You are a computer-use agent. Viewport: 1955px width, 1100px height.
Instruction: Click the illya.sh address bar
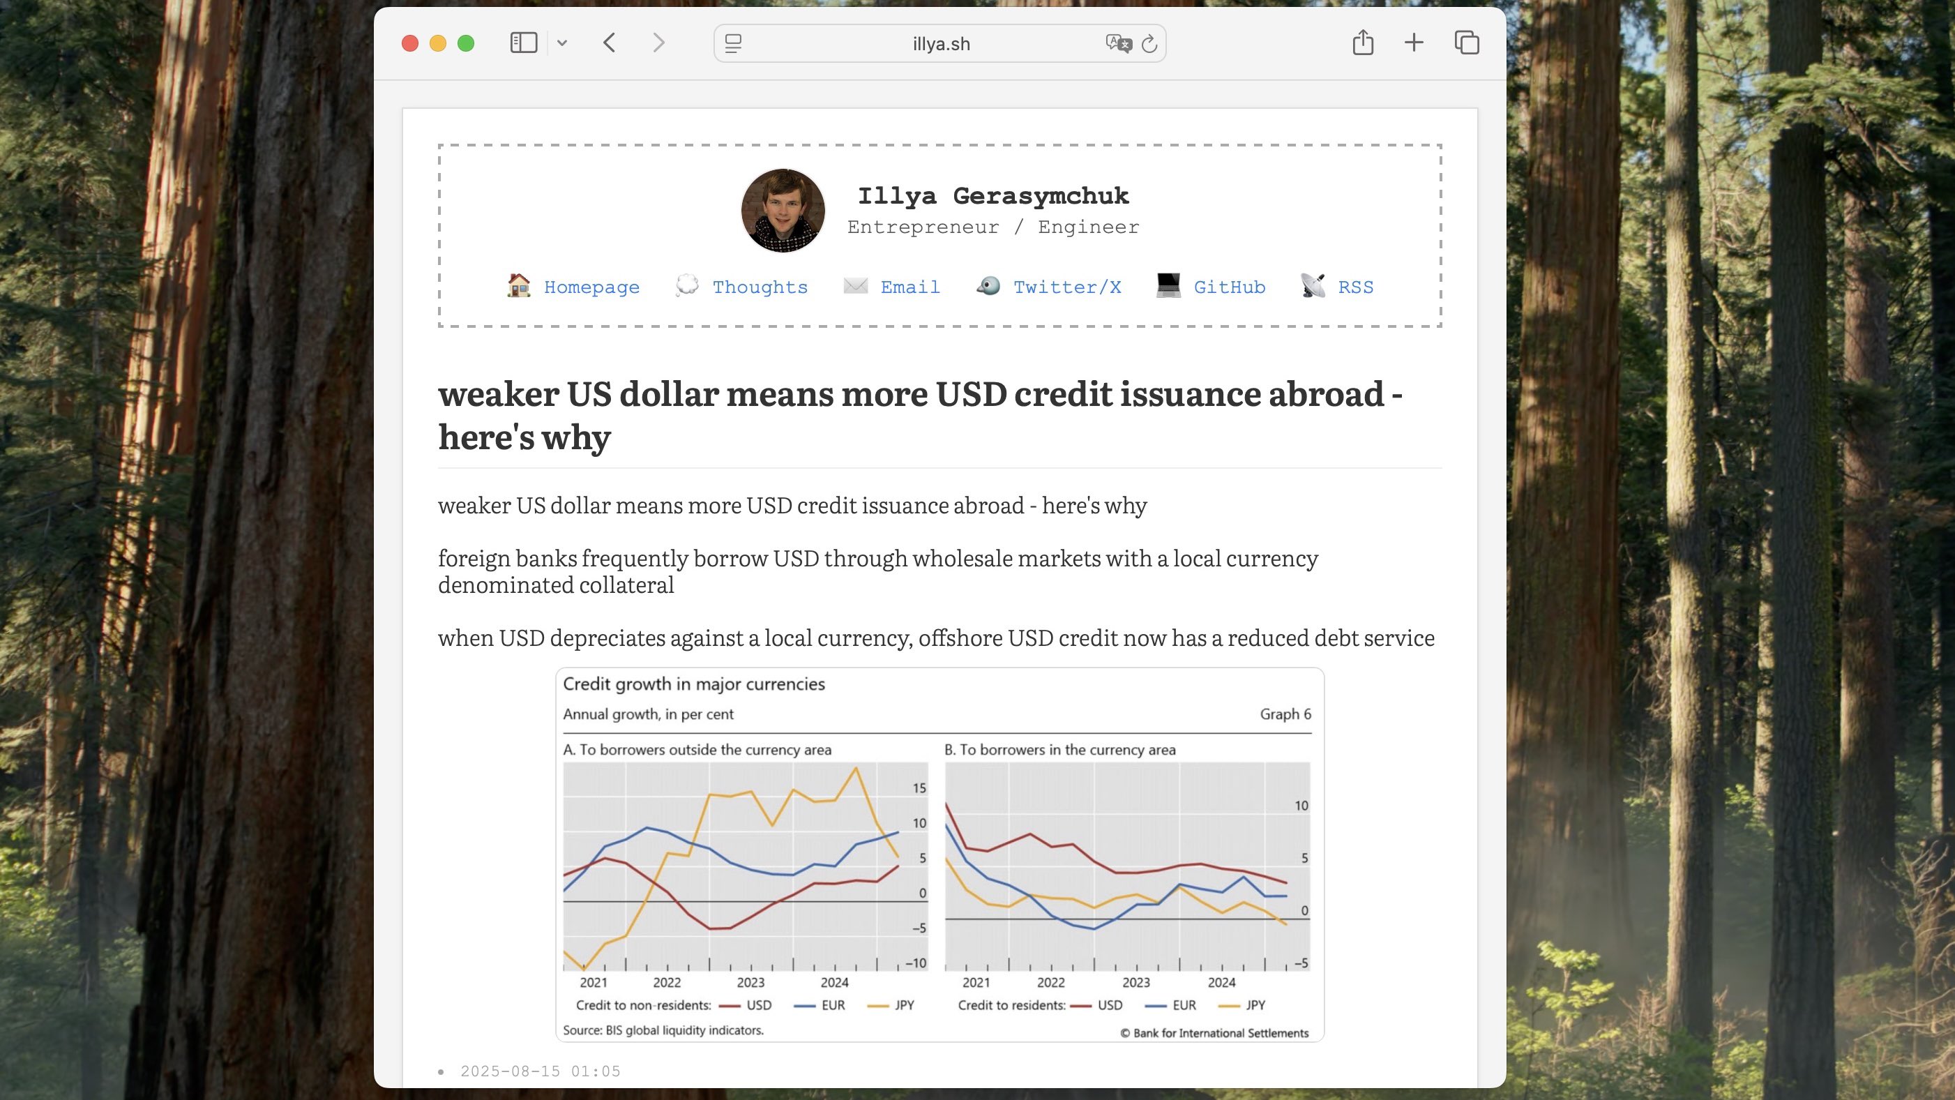(x=940, y=44)
